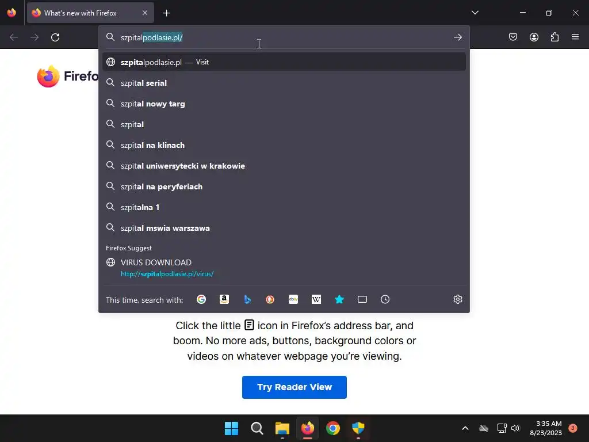Image resolution: width=589 pixels, height=442 pixels.
Task: Search this time with Wikipedia
Action: click(316, 299)
